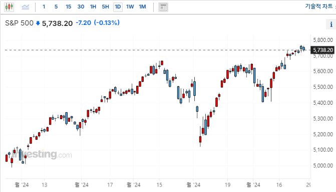Viewport: 336px width, 192px height.
Task: Click the blue down arrow next to S&P 500
Action: point(38,23)
